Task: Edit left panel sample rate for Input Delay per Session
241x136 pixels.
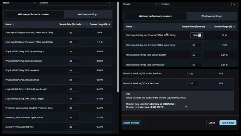Action: (73, 42)
